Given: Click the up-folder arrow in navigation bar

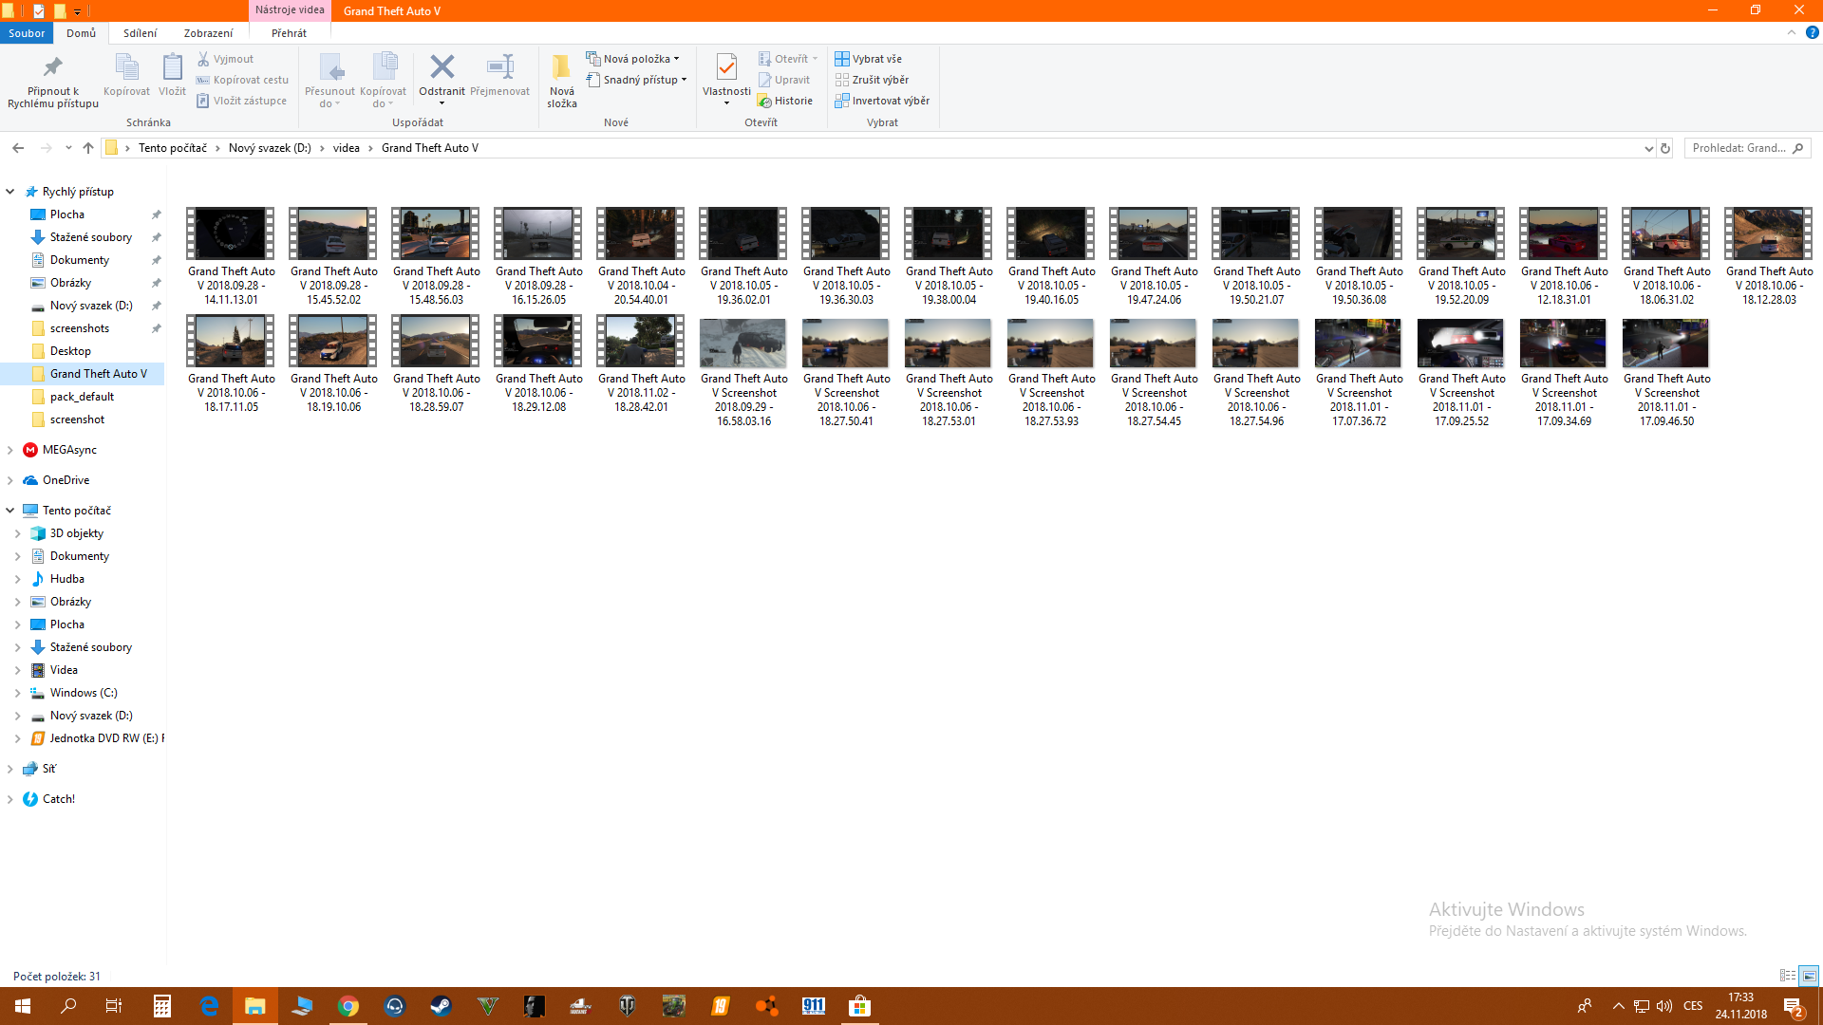Looking at the screenshot, I should (88, 148).
